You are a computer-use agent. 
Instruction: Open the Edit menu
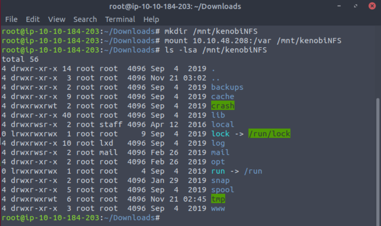(x=33, y=19)
